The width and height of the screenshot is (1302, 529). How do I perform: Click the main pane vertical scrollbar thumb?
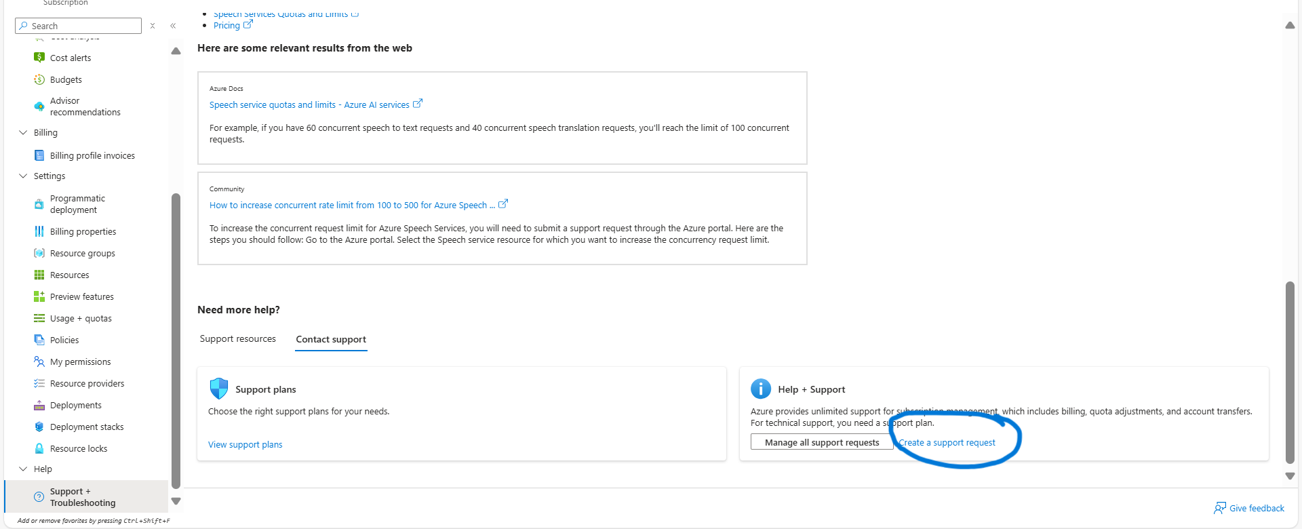pos(1290,372)
